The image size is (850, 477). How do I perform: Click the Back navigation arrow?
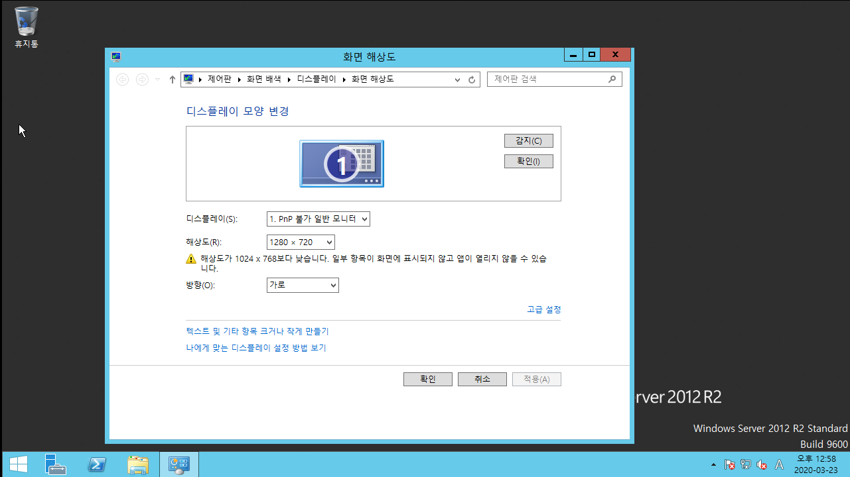click(122, 79)
